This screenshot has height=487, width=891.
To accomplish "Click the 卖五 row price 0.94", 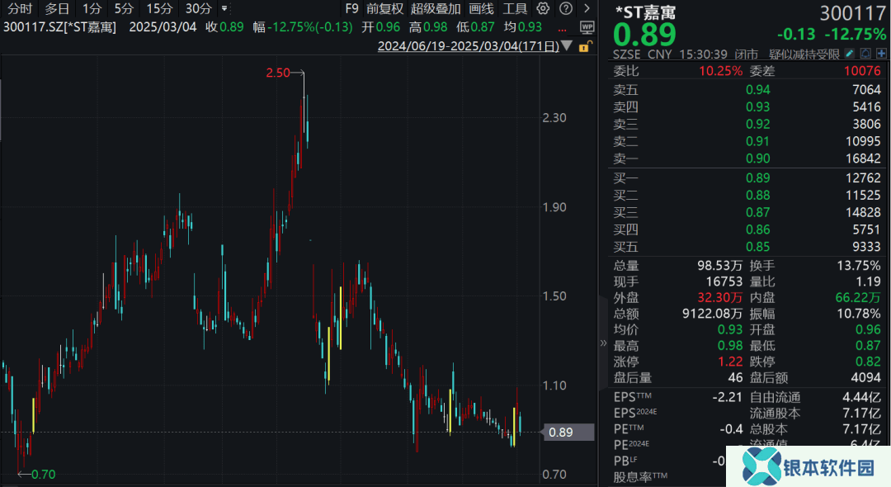I will click(758, 90).
